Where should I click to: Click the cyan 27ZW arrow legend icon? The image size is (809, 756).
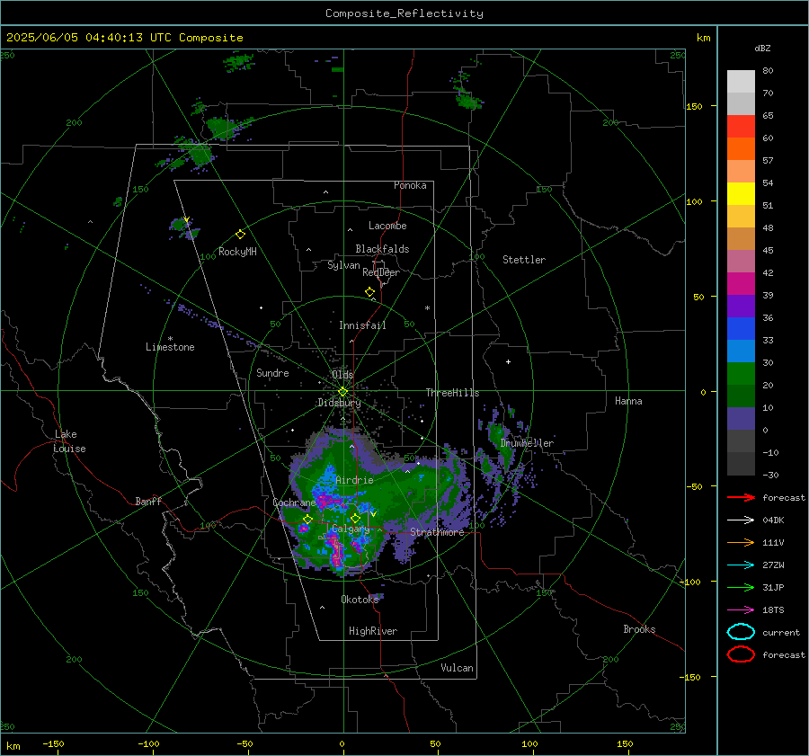pos(741,565)
